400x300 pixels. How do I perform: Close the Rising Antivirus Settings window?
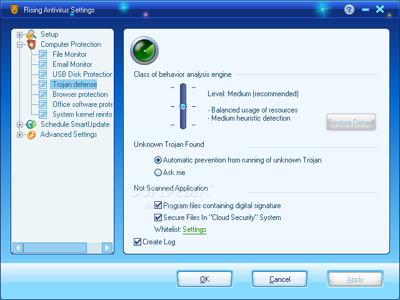pyautogui.click(x=380, y=9)
